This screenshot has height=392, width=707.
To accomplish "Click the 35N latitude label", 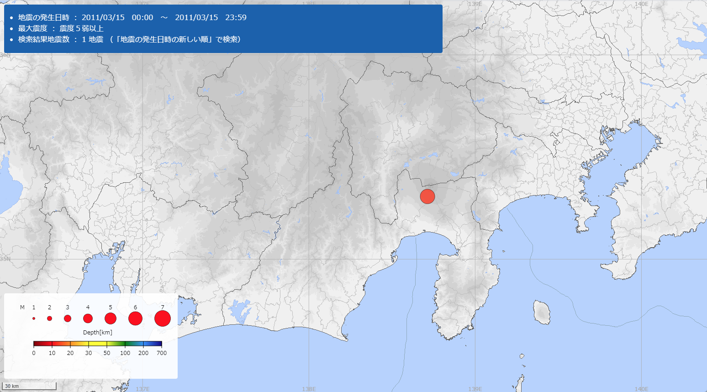I will pyautogui.click(x=5, y=259).
